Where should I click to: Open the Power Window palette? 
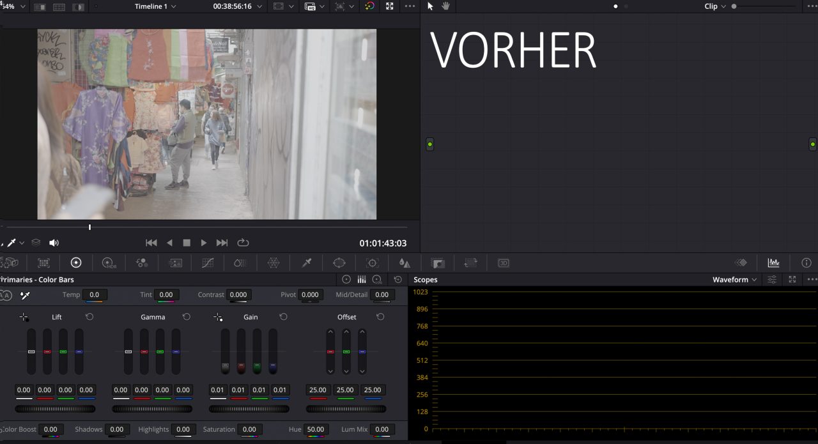(339, 263)
